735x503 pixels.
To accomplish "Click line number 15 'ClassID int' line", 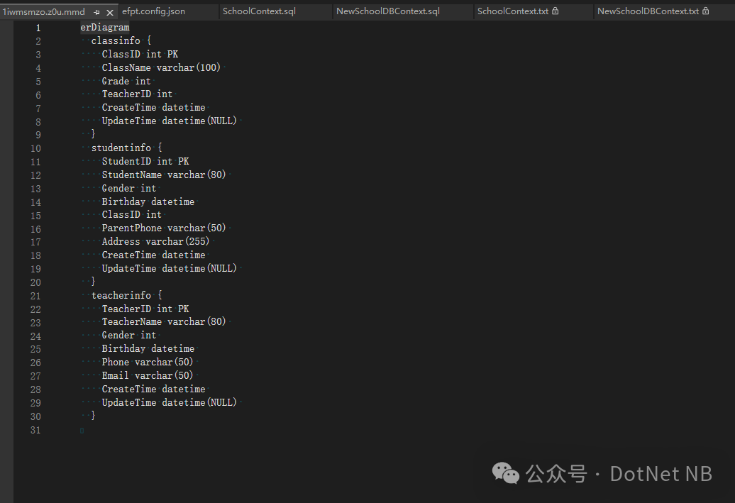I will [x=132, y=215].
